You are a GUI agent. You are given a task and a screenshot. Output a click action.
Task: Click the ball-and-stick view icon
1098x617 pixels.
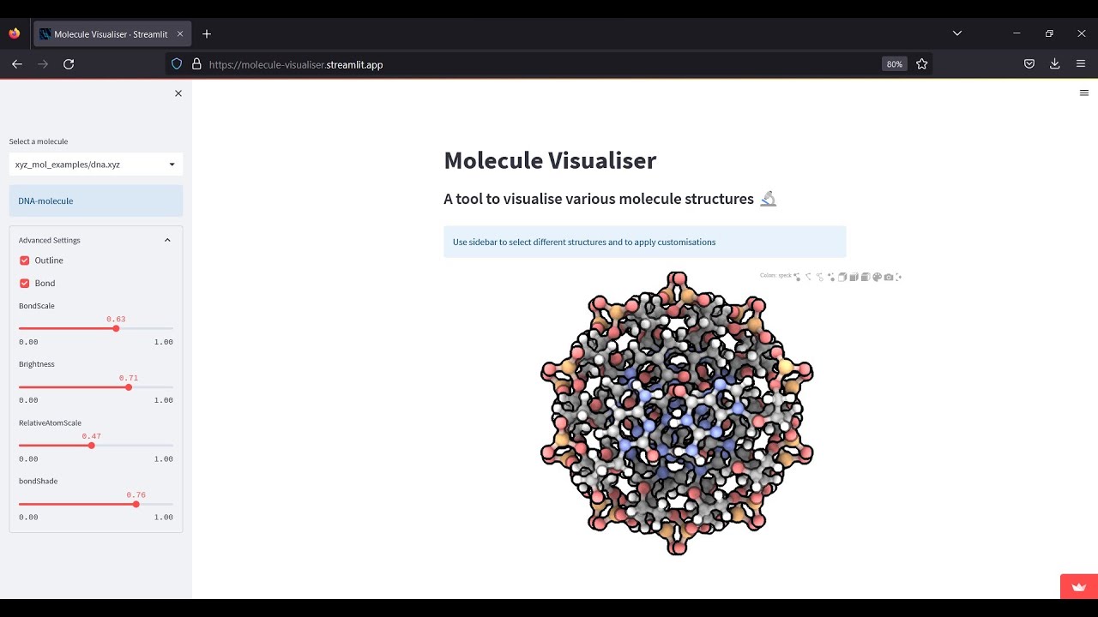[x=797, y=277]
